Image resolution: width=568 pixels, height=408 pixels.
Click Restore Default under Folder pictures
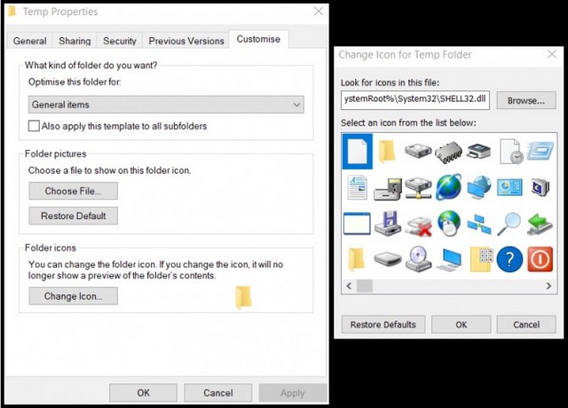[x=73, y=216]
